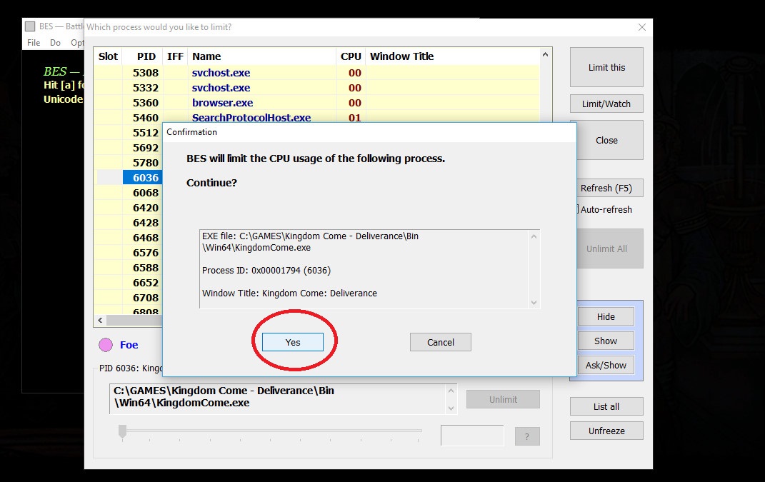This screenshot has width=765, height=482.
Task: Click the Process ID line in confirmation
Action: [x=266, y=270]
